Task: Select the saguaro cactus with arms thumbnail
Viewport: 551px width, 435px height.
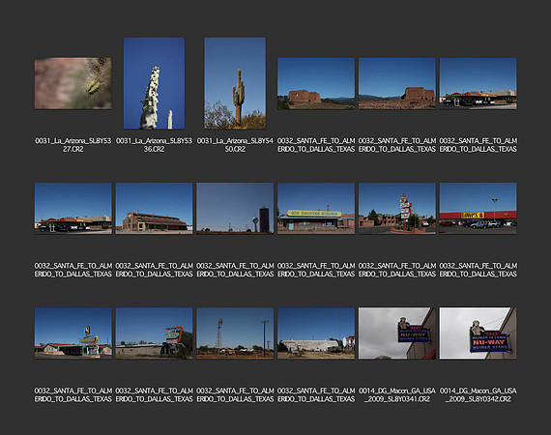Action: click(x=235, y=83)
